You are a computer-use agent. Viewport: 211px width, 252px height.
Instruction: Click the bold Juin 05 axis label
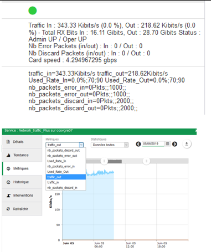[69, 243]
